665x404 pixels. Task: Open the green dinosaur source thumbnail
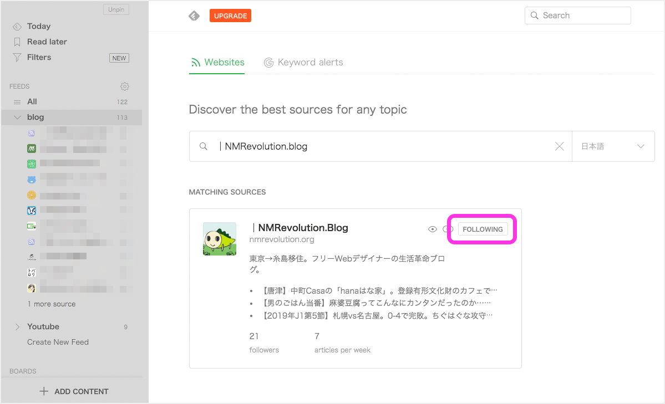(219, 239)
